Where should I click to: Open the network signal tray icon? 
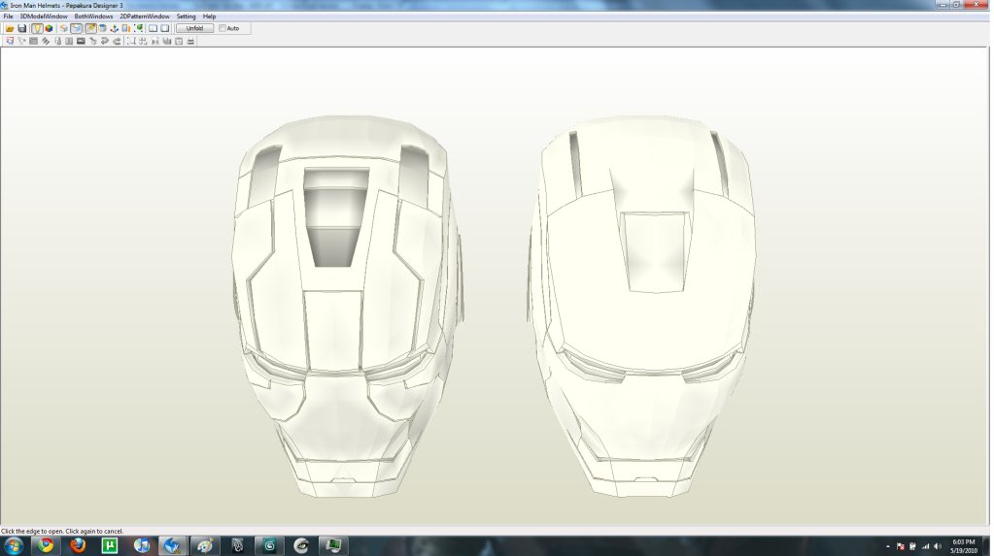926,546
